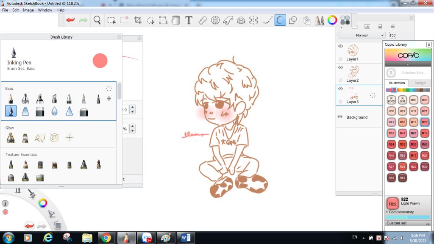Pick the R00 Copic color

414,100
